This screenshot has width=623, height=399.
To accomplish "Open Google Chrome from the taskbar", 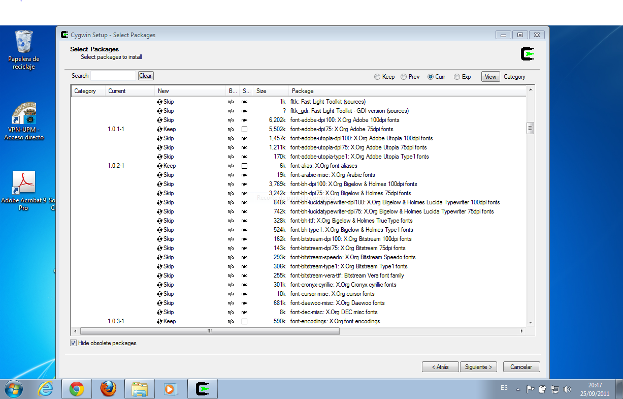I will coord(77,389).
